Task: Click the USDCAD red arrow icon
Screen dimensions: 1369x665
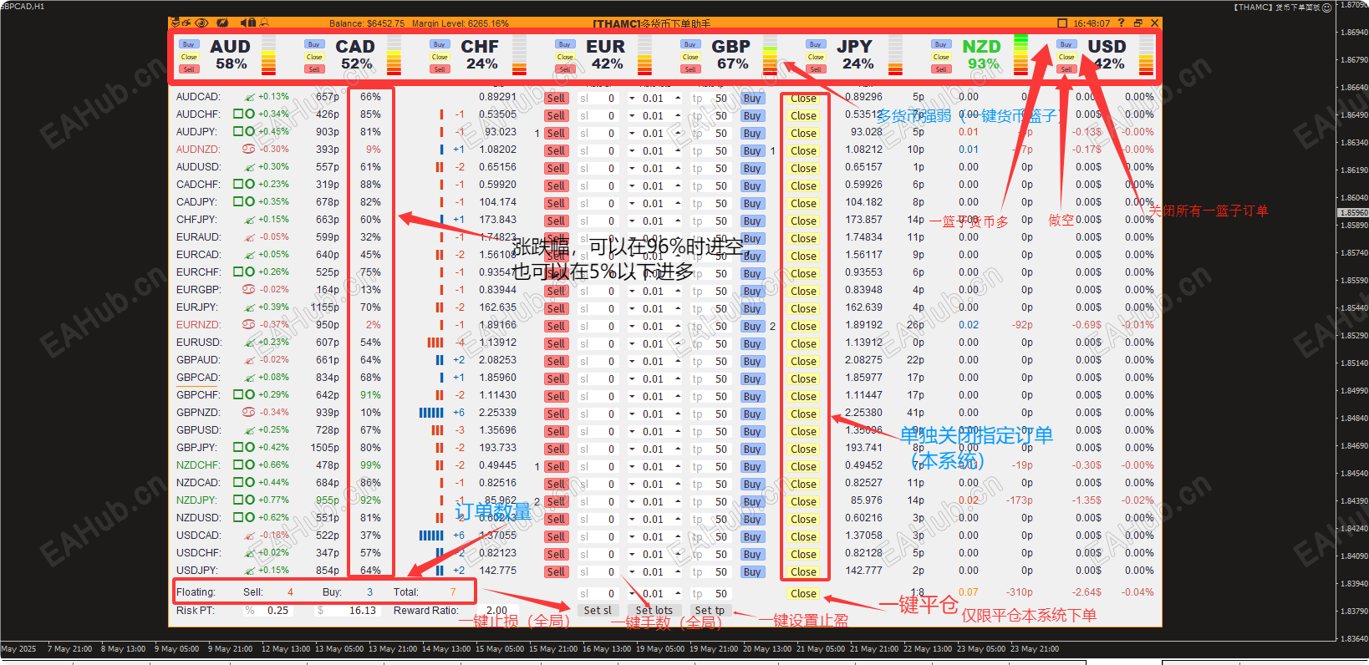Action: [249, 536]
